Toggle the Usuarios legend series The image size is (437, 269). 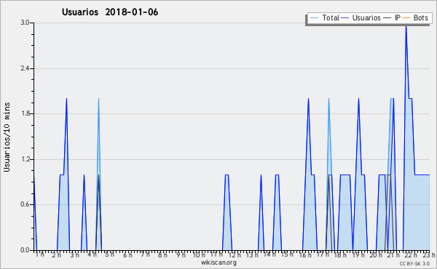point(361,17)
